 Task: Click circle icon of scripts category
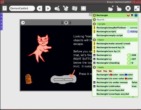pos(94,24)
